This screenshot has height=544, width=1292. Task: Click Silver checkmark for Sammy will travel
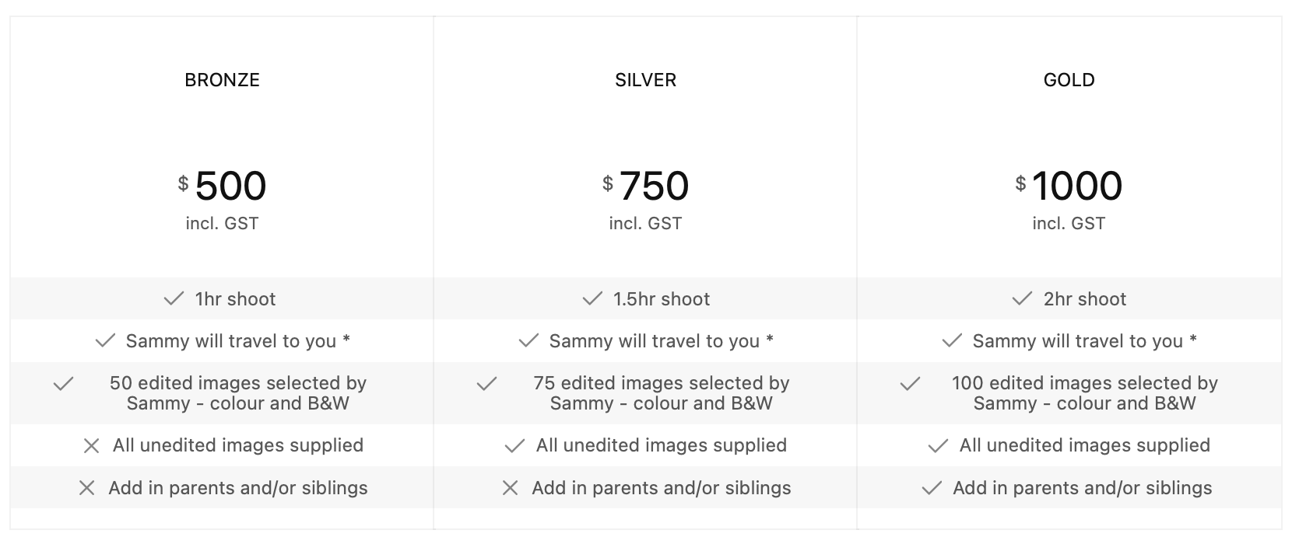pos(528,341)
